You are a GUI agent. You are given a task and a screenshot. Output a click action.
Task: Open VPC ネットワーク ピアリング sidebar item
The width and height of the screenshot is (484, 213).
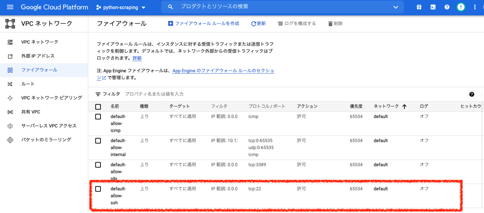(44, 98)
